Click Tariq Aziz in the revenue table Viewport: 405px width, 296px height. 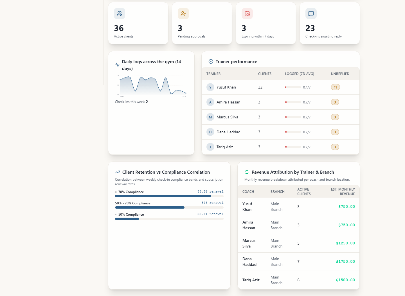click(251, 280)
